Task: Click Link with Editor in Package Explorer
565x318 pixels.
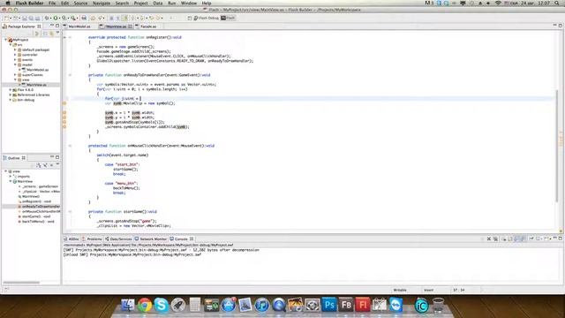Action: pos(51,34)
